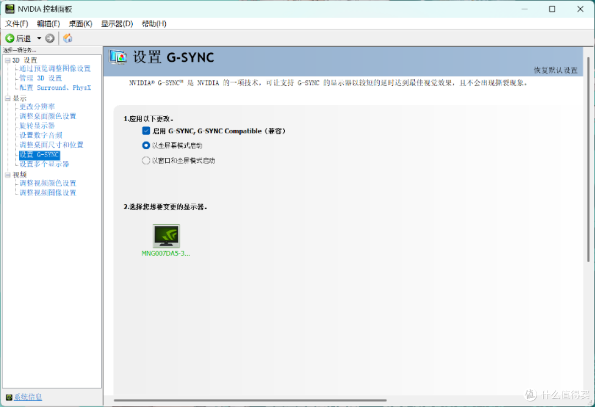Open 设置数字音频 page

pos(41,135)
